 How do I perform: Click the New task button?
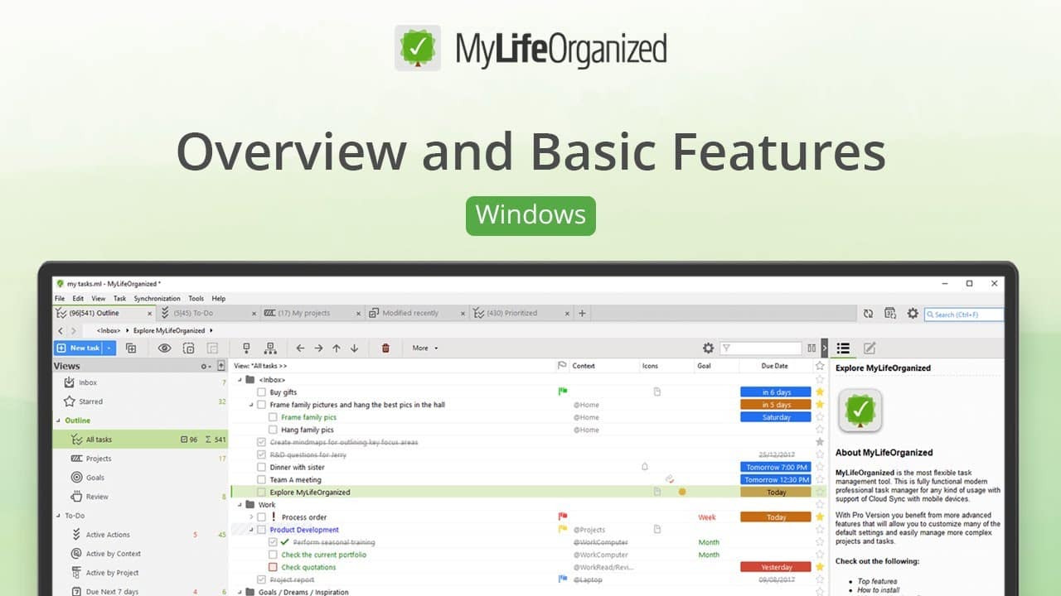[79, 348]
